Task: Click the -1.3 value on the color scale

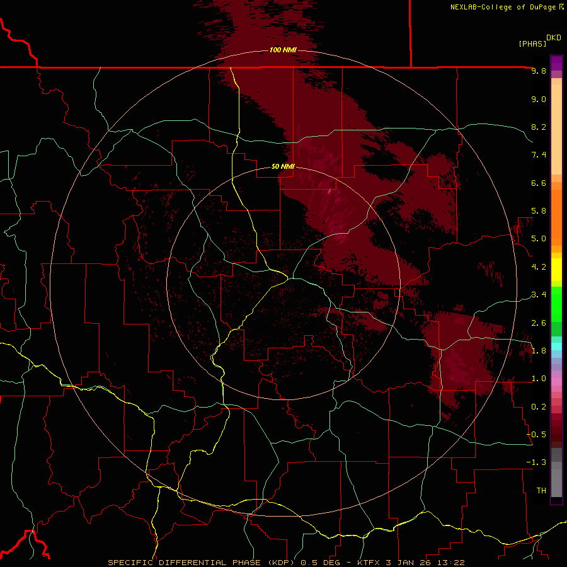Action: click(x=536, y=462)
